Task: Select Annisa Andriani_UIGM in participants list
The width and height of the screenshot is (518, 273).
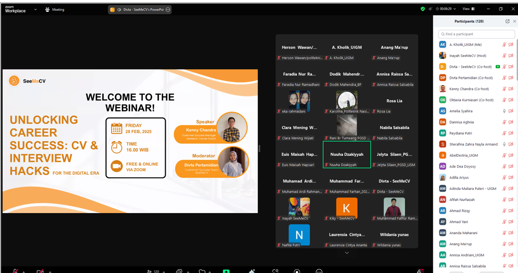Action: [x=476, y=255]
